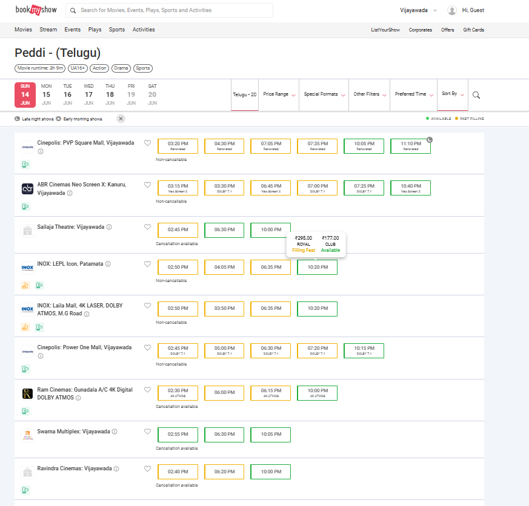Dismiss the show legend with the X button
Screen dimensions: 529x506
click(x=121, y=119)
